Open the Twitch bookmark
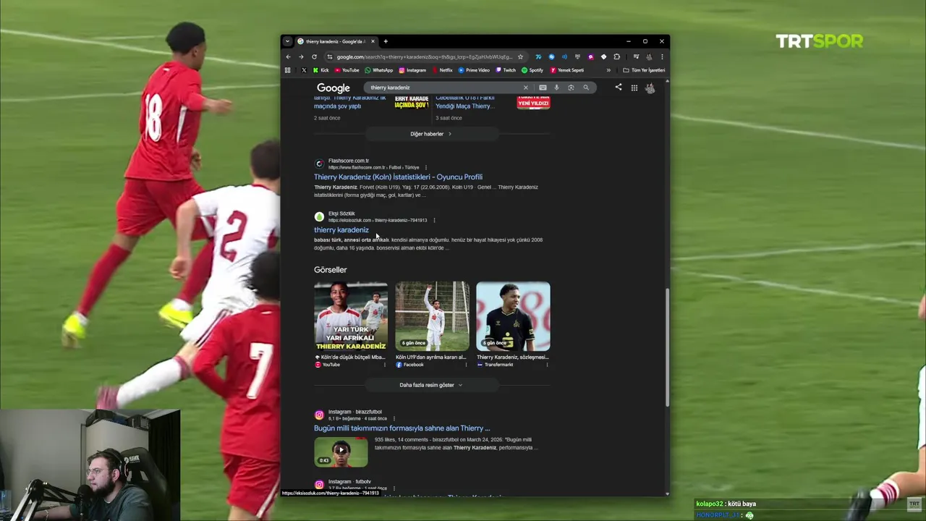 506,70
